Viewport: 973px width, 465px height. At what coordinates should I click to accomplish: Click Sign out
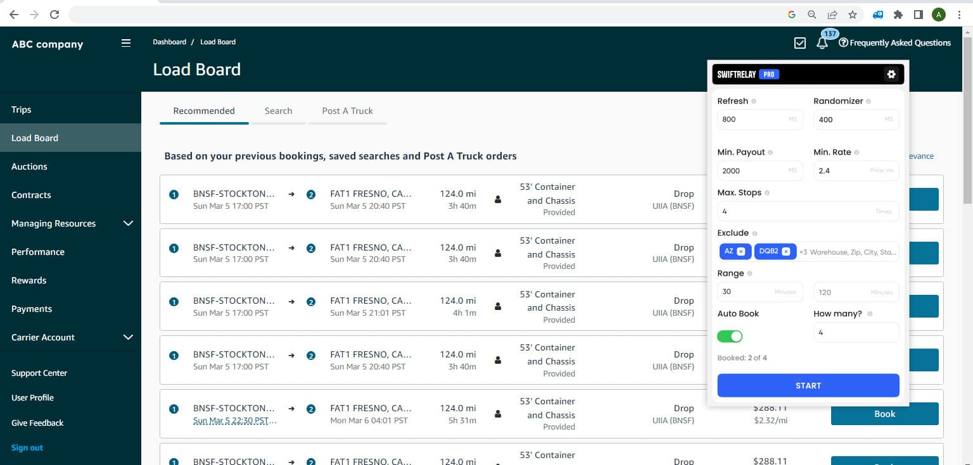(x=27, y=447)
